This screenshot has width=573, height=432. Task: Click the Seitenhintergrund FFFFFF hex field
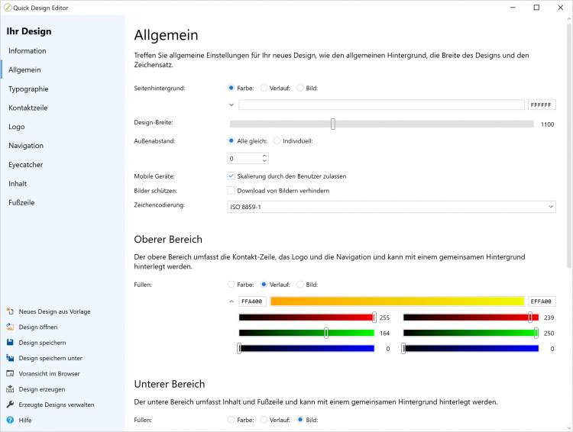click(541, 105)
